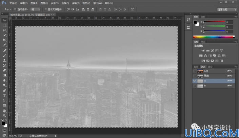
Task: Open the status bar info arrow
Action: [56, 136]
